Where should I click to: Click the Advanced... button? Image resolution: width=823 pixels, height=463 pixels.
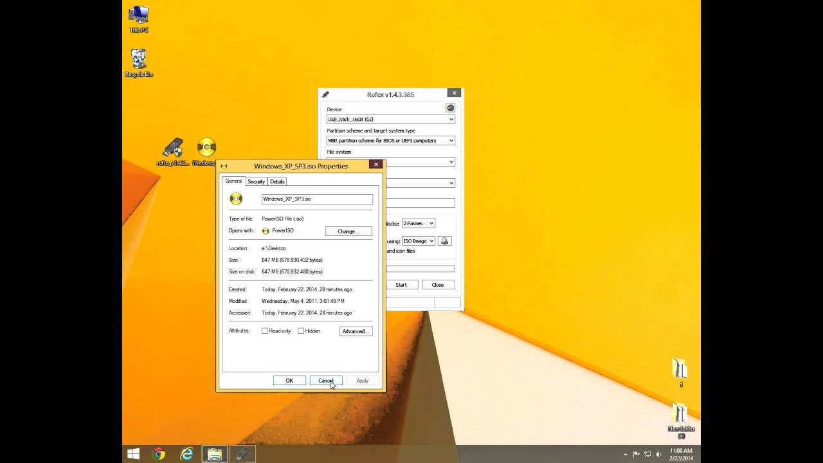pyautogui.click(x=356, y=331)
